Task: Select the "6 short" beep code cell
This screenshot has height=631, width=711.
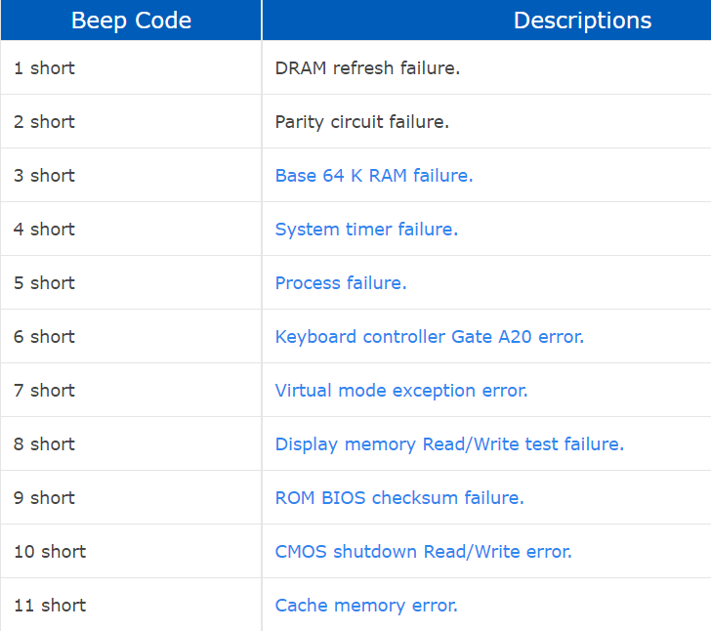Action: [44, 337]
